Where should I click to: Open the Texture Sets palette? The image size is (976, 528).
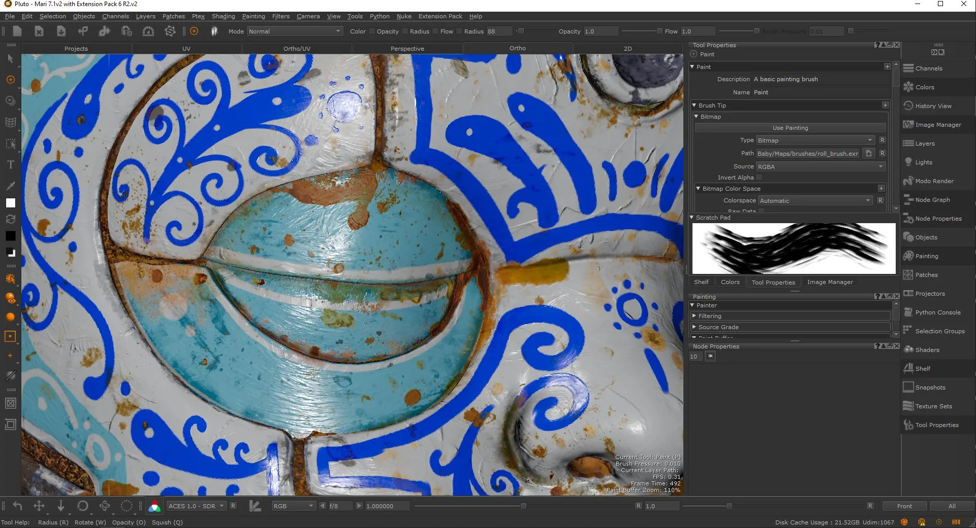pyautogui.click(x=933, y=406)
